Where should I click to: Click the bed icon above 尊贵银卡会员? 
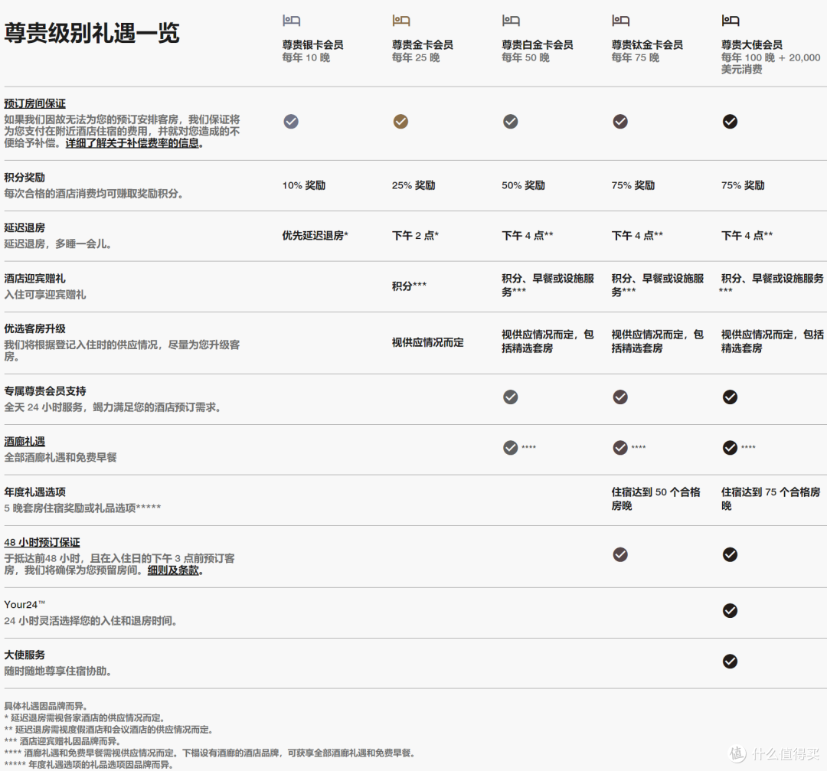[x=291, y=21]
